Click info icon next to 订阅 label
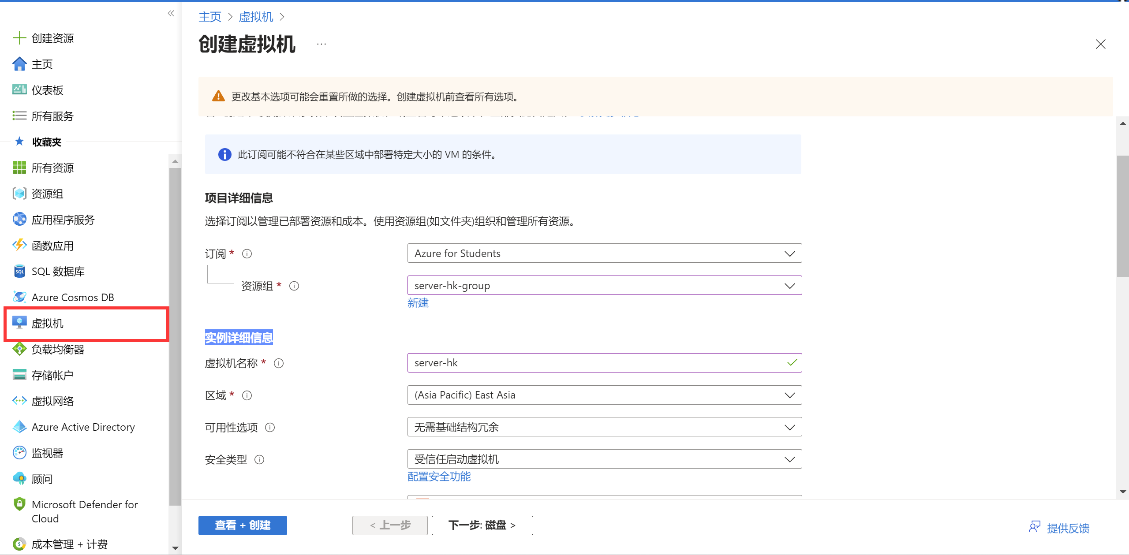The height and width of the screenshot is (555, 1129). [x=247, y=254]
